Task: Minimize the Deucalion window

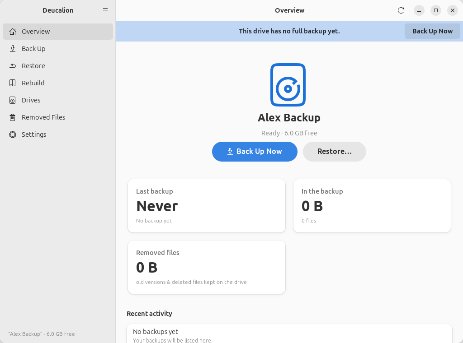Action: 419,10
